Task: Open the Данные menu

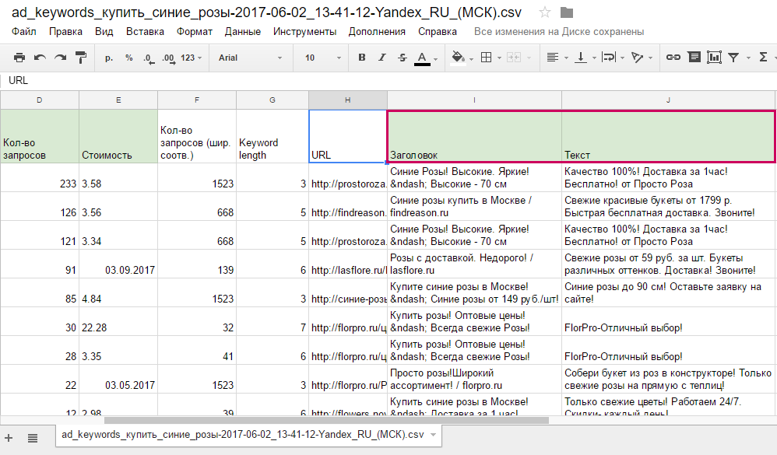Action: (242, 32)
